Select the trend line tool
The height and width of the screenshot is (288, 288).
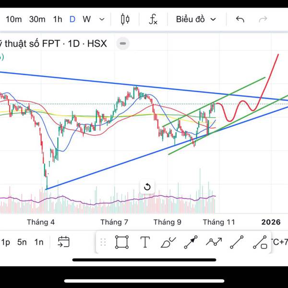click(x=237, y=242)
